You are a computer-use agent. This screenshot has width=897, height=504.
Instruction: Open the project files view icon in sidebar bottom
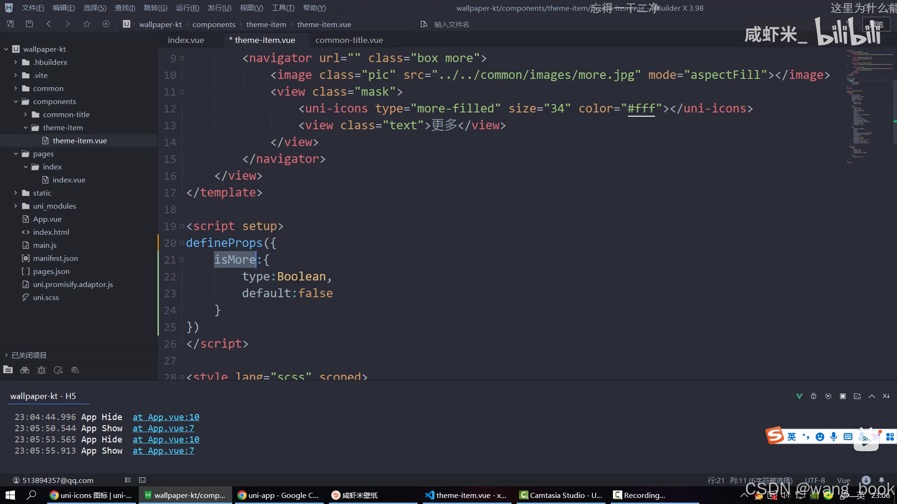pyautogui.click(x=8, y=370)
